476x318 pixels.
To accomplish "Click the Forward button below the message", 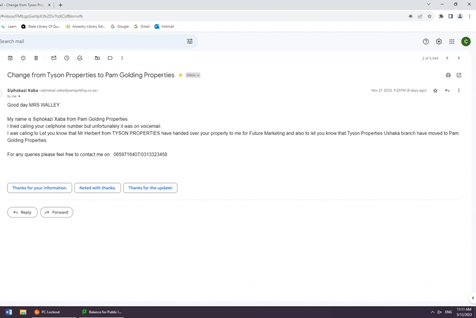I will [x=56, y=212].
